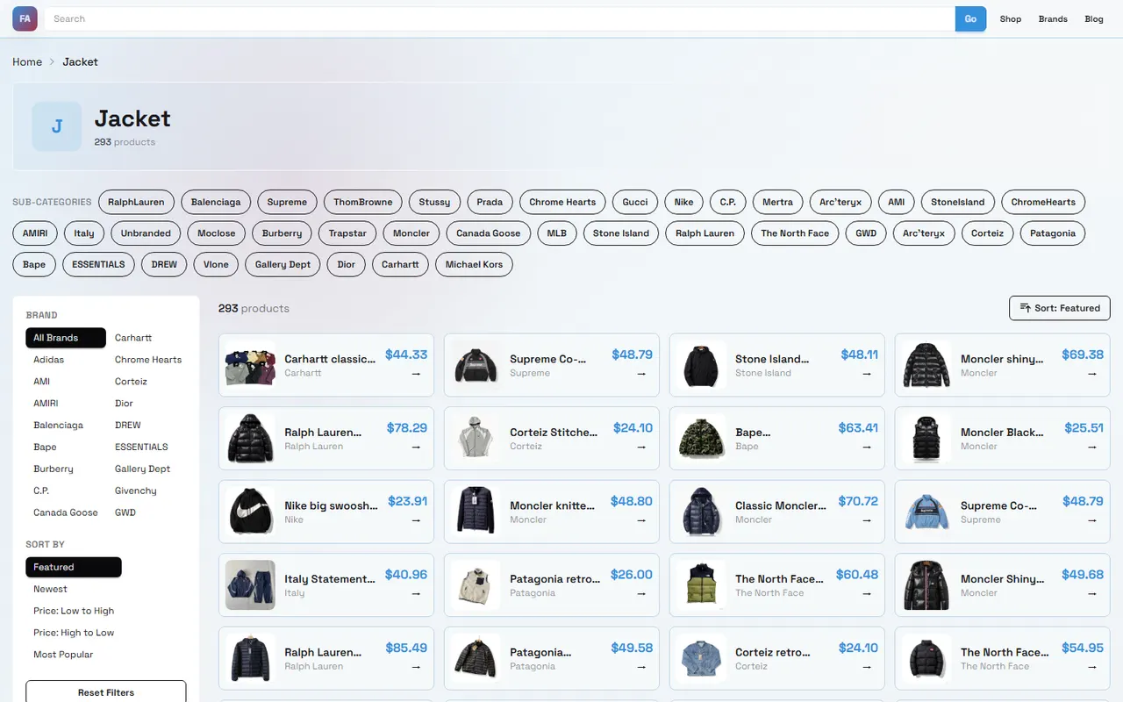This screenshot has width=1123, height=702.
Task: Click arrow on Moncler shiny $69.38 card
Action: click(1092, 374)
